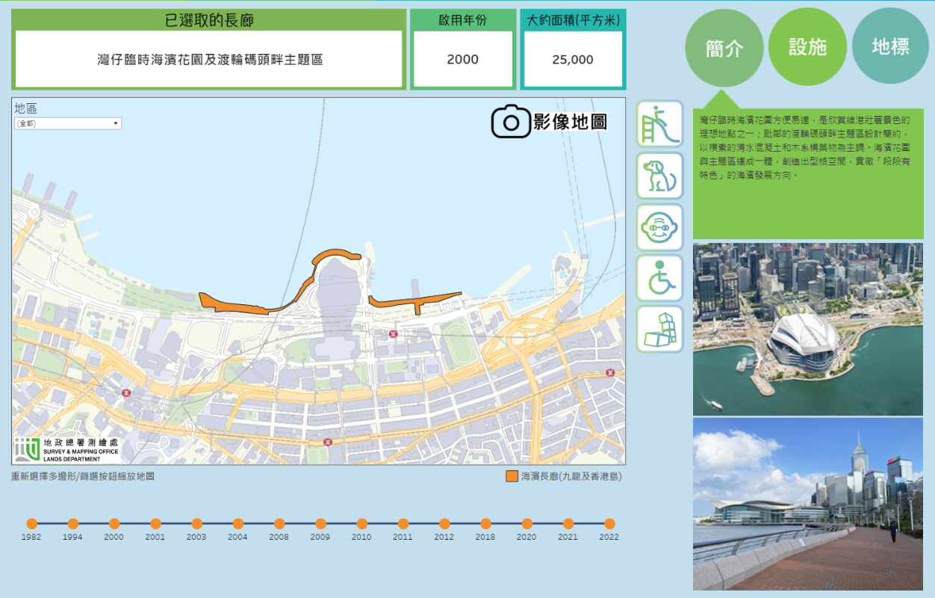Open the waterfront promenade walkway photo

point(807,504)
